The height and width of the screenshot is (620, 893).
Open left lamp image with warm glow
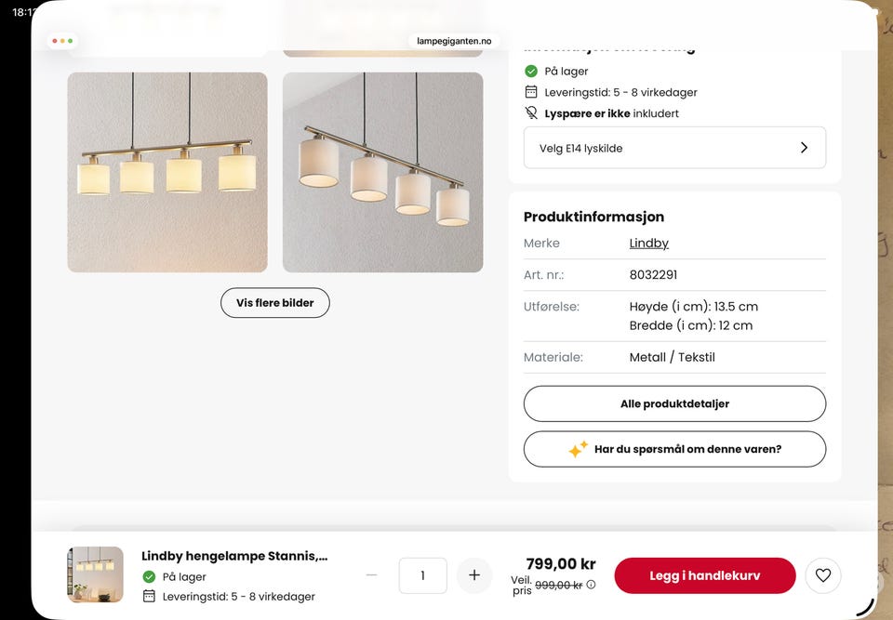click(167, 172)
